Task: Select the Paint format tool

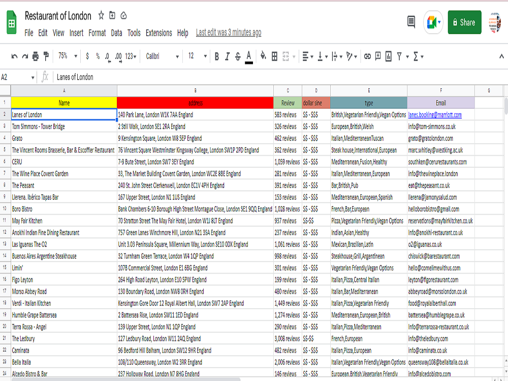Action: pos(46,57)
